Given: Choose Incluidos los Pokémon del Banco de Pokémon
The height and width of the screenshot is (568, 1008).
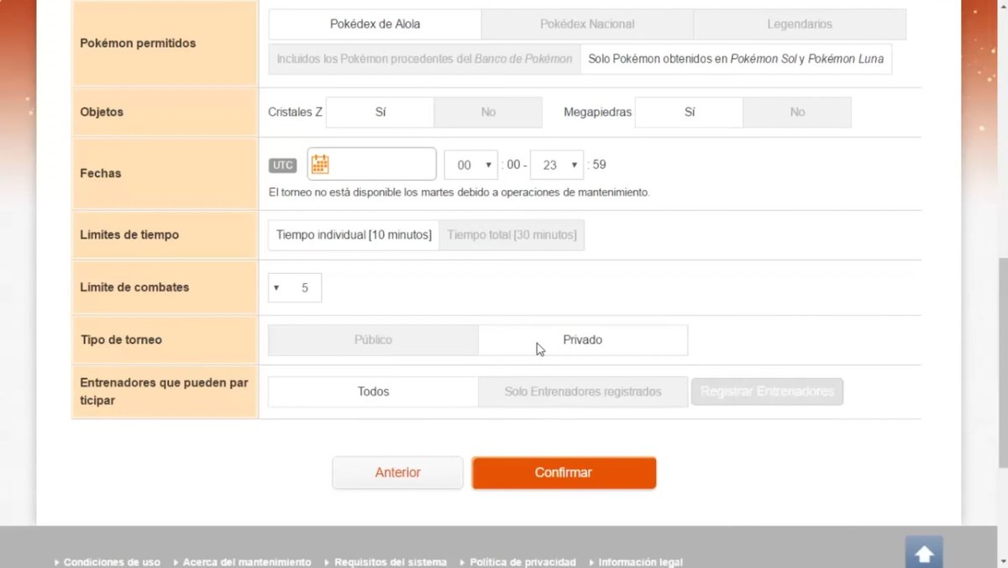Looking at the screenshot, I should 424,59.
